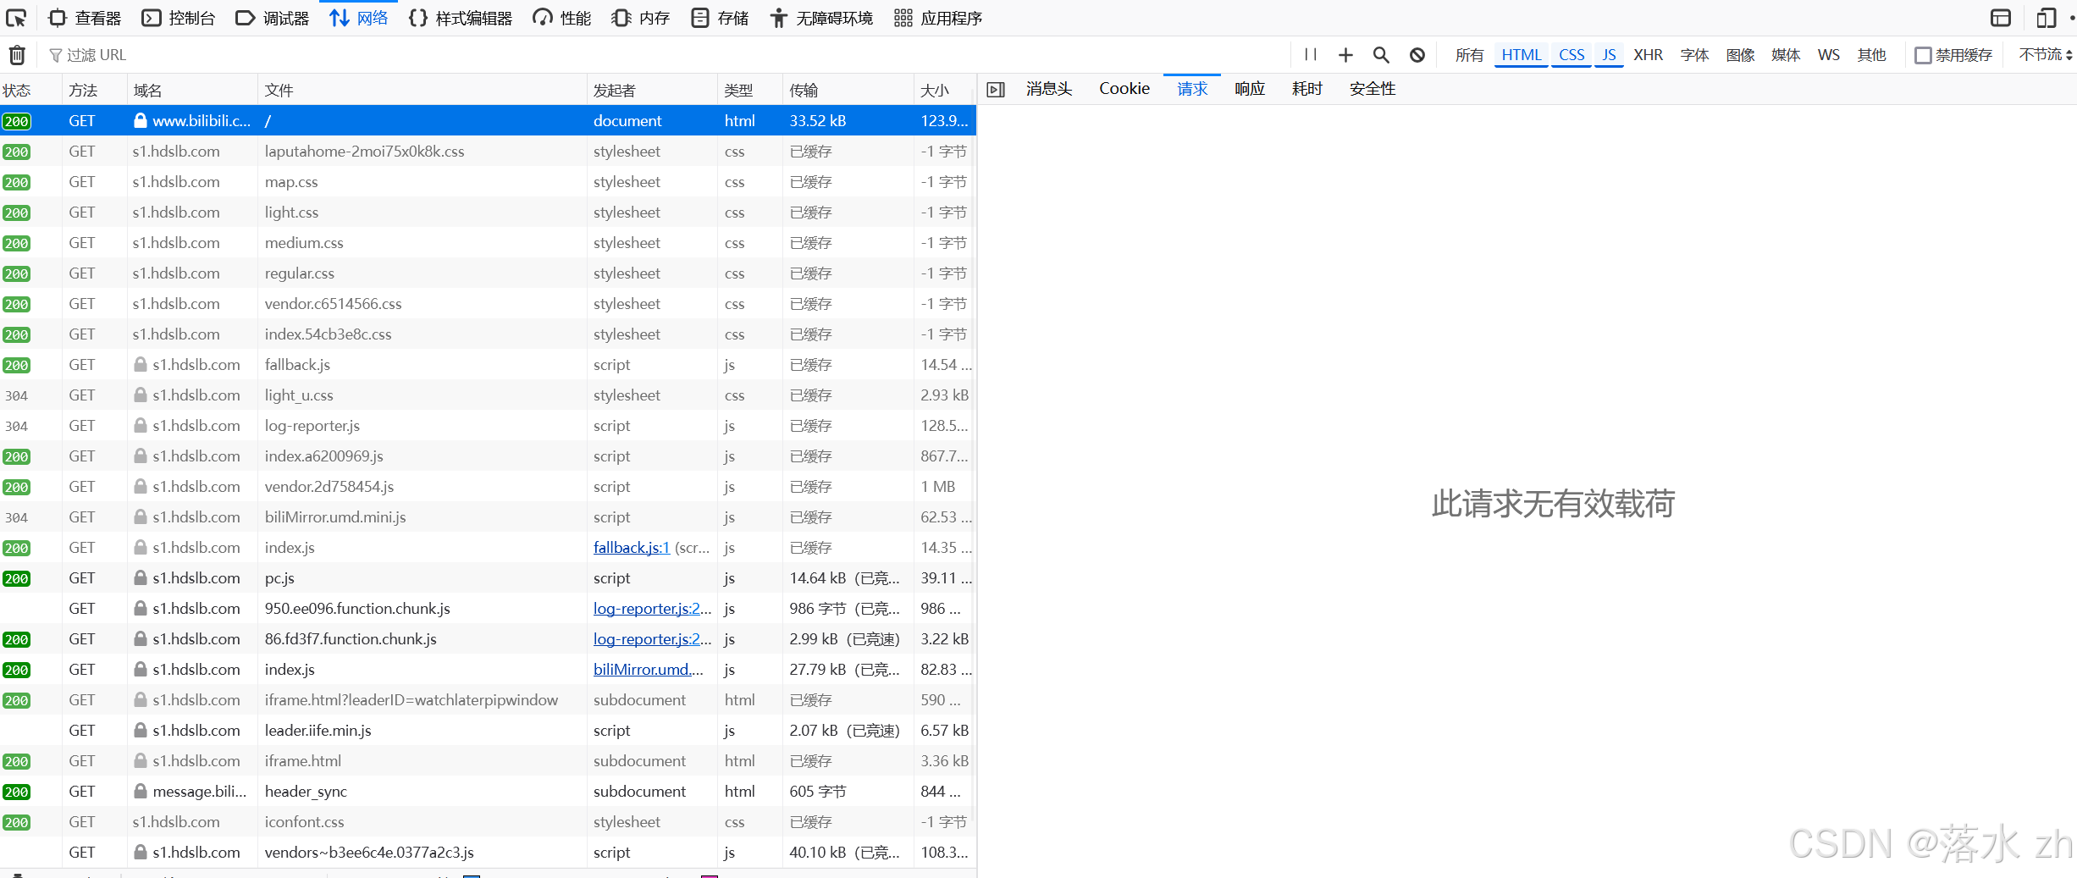This screenshot has width=2077, height=878.
Task: Pause network recording
Action: [x=1311, y=55]
